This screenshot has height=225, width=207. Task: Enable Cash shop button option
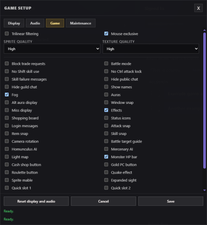point(7,164)
